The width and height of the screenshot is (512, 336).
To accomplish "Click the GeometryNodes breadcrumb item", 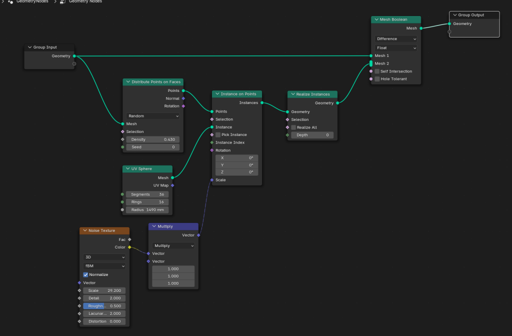I will pos(32,1).
